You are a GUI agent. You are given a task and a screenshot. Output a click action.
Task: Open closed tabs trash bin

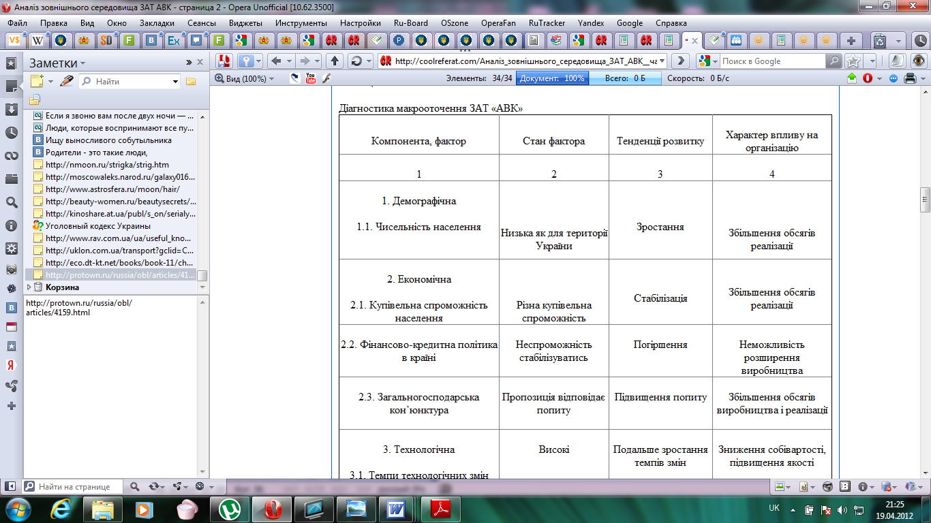[879, 40]
